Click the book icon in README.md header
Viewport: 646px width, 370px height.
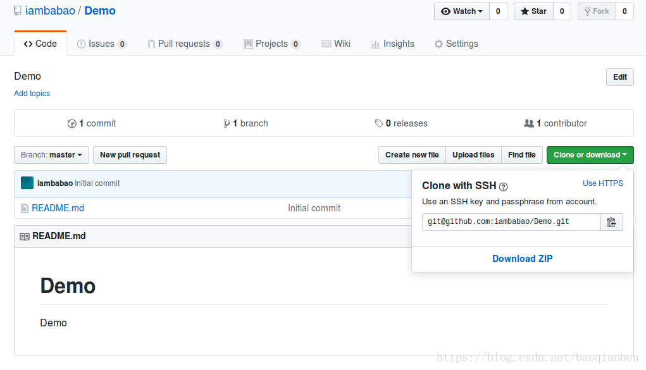[25, 237]
